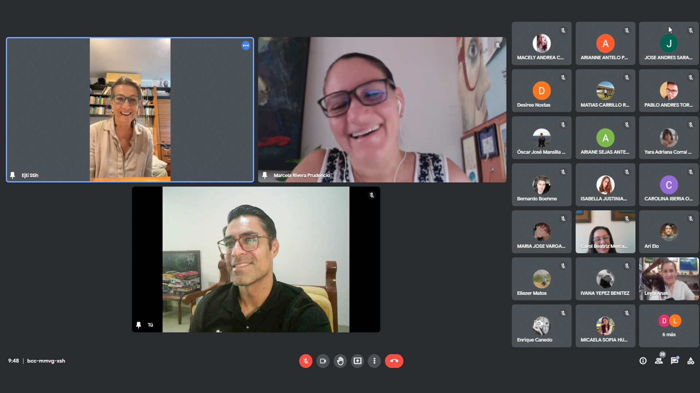This screenshot has width=700, height=393.
Task: Click the chat messages tab icon
Action: (x=674, y=361)
